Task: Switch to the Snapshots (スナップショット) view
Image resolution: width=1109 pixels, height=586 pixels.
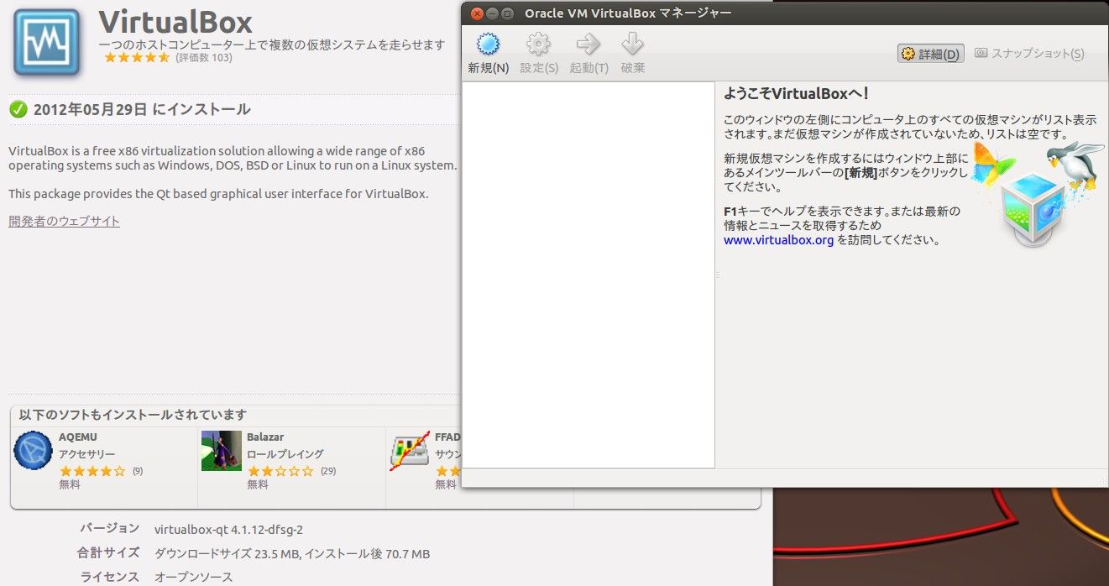Action: pos(1029,54)
